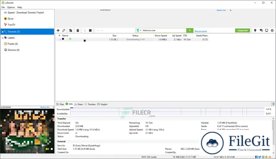Expand the Labels tree node
Screen dimensions: 276x159
2,38
